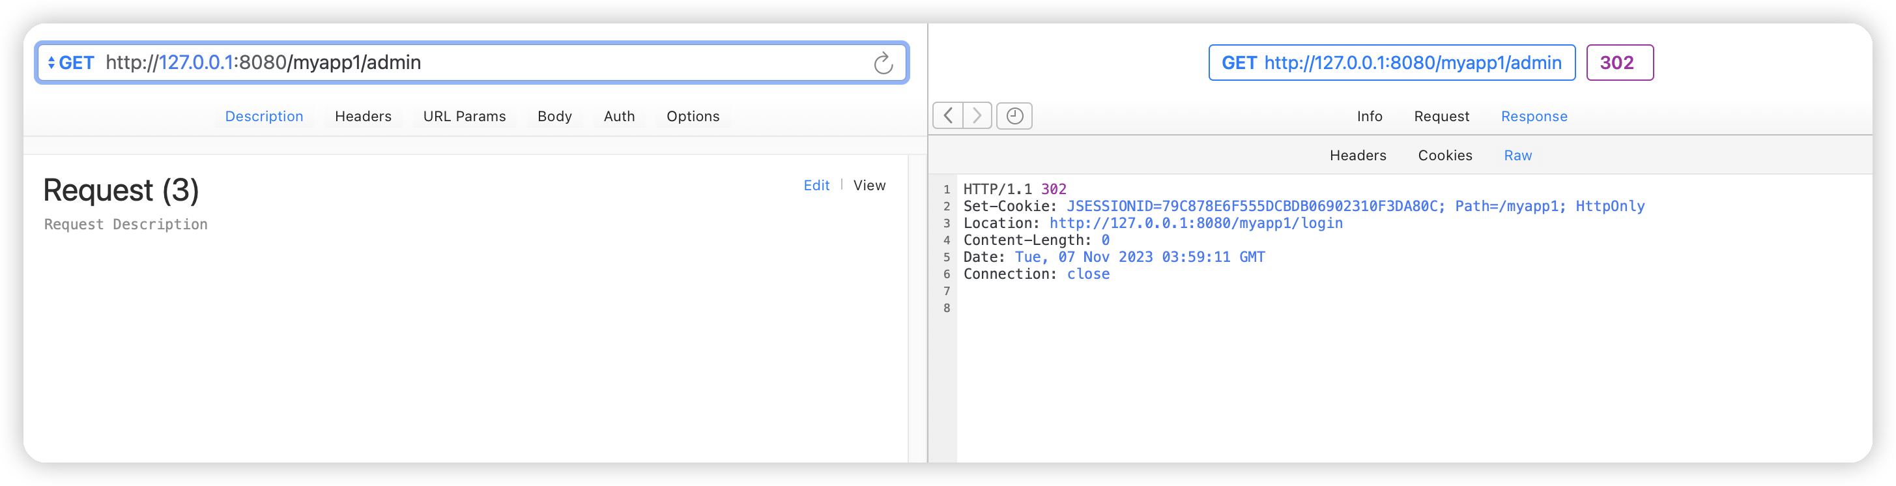The image size is (1896, 486).
Task: Open the request Headers tab
Action: point(363,117)
